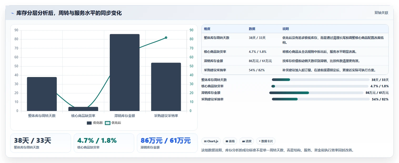Click the 90 tick on the left axis
399x163 pixels.
16,30
